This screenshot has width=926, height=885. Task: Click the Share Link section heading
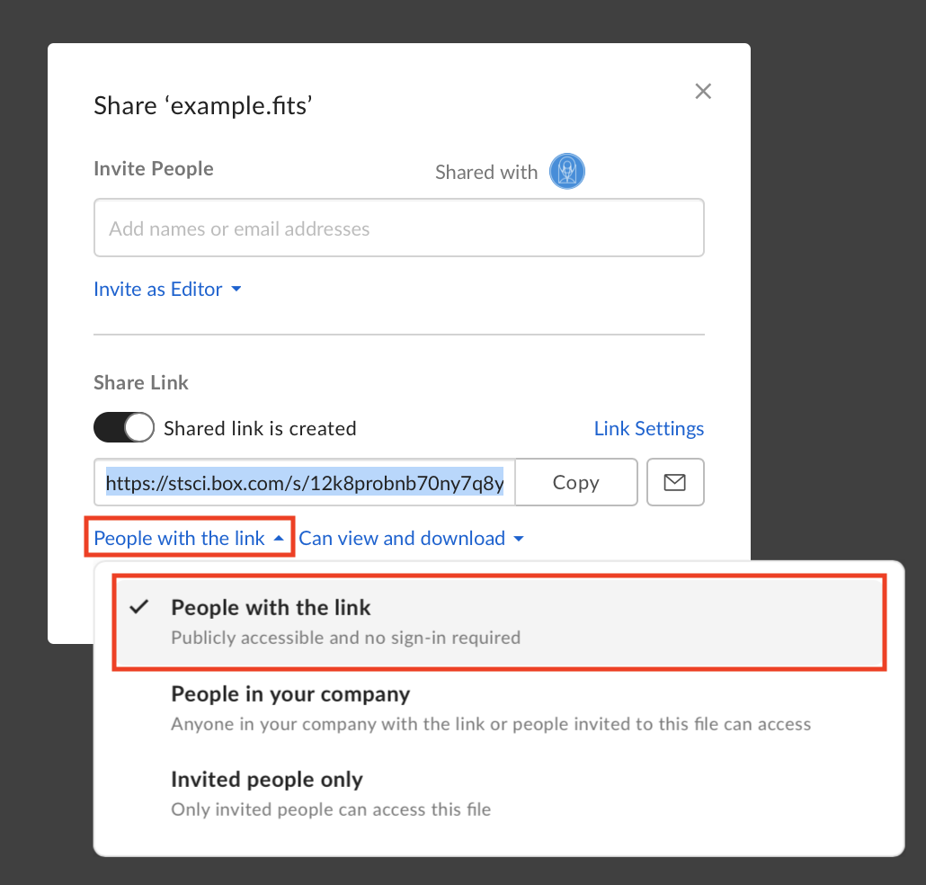click(x=141, y=382)
